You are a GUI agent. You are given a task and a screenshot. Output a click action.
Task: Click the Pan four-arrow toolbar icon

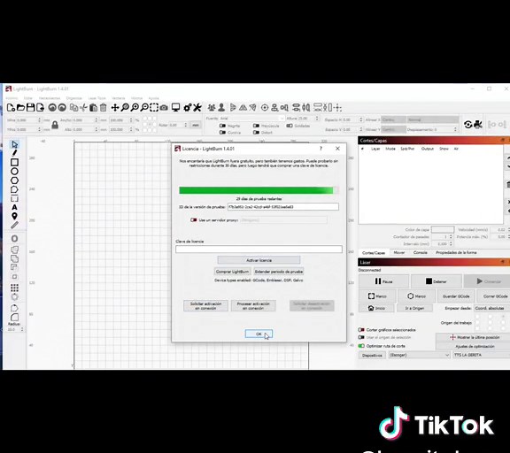tap(115, 108)
